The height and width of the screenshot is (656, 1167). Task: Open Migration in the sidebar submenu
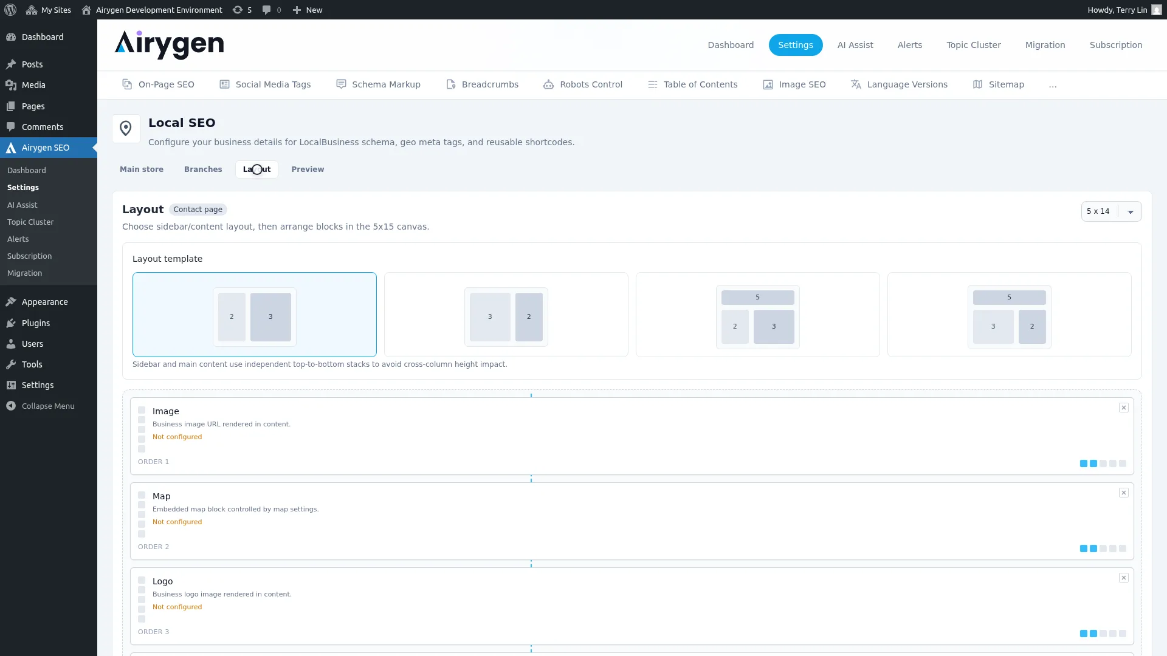pos(25,273)
